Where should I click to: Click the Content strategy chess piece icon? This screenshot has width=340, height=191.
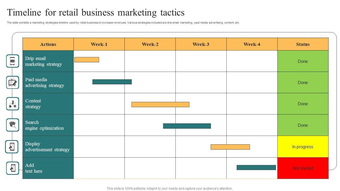[13, 104]
